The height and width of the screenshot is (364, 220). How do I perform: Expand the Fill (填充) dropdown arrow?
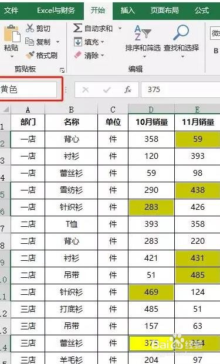(x=102, y=42)
